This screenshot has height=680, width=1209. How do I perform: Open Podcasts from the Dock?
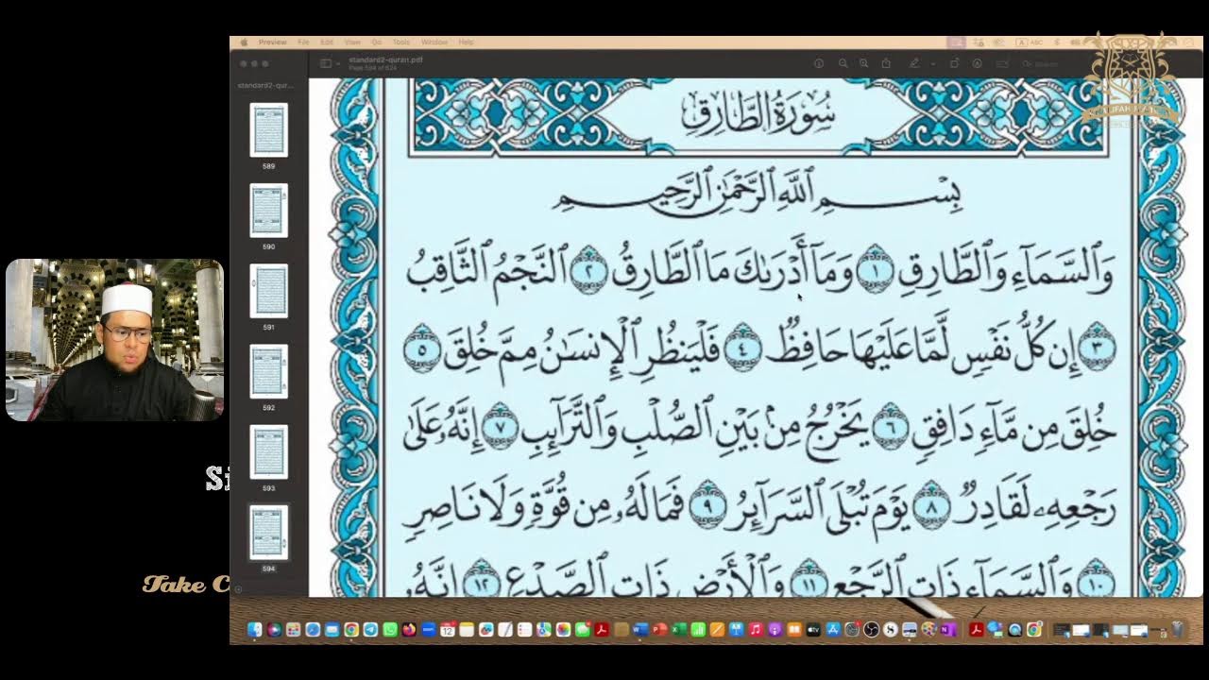pyautogui.click(x=775, y=630)
